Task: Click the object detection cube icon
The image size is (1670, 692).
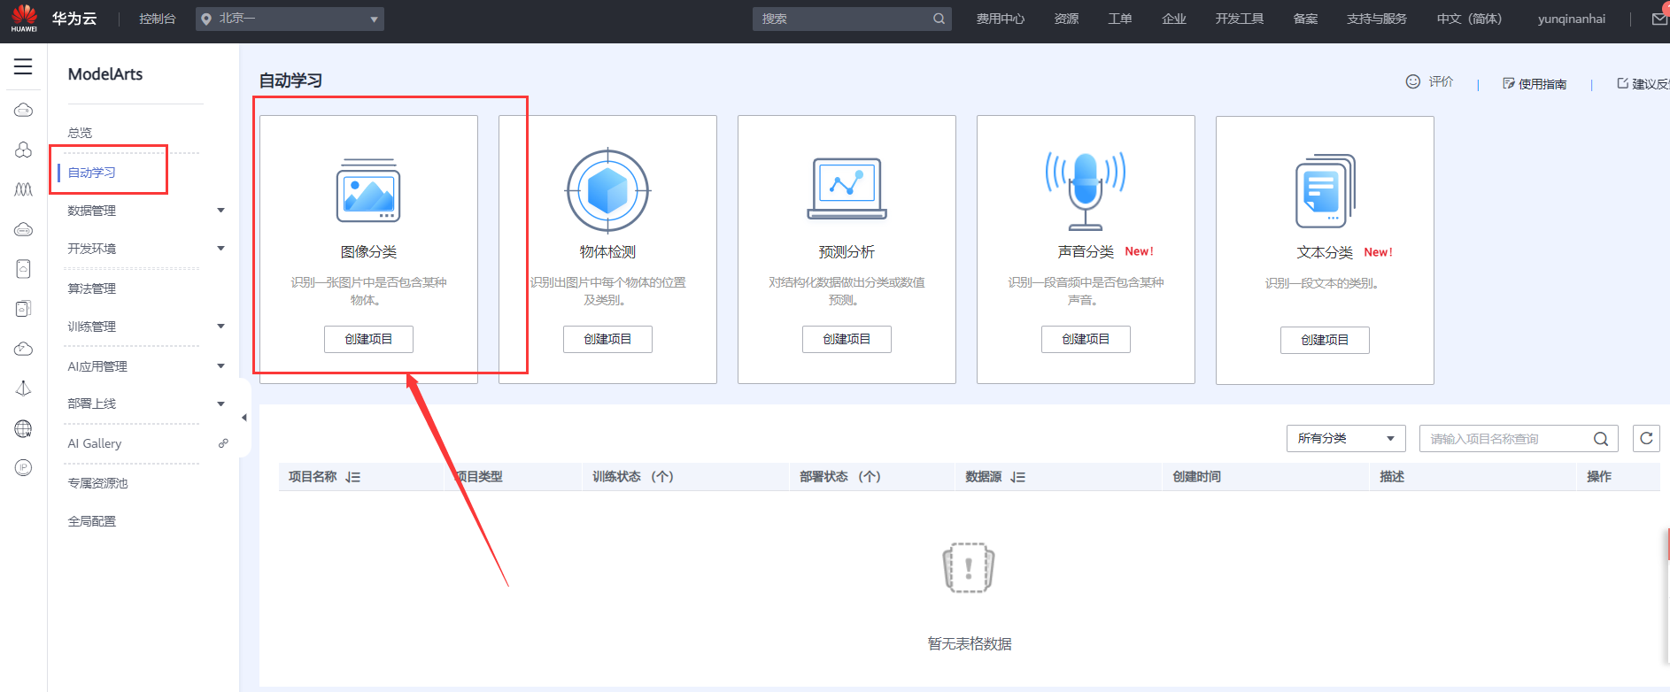Action: pyautogui.click(x=607, y=190)
